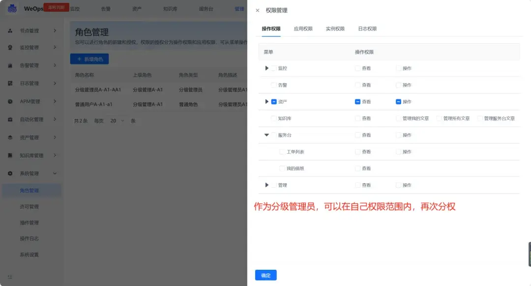Open the 服务台 top navigation item
Image resolution: width=531 pixels, height=286 pixels.
[206, 9]
